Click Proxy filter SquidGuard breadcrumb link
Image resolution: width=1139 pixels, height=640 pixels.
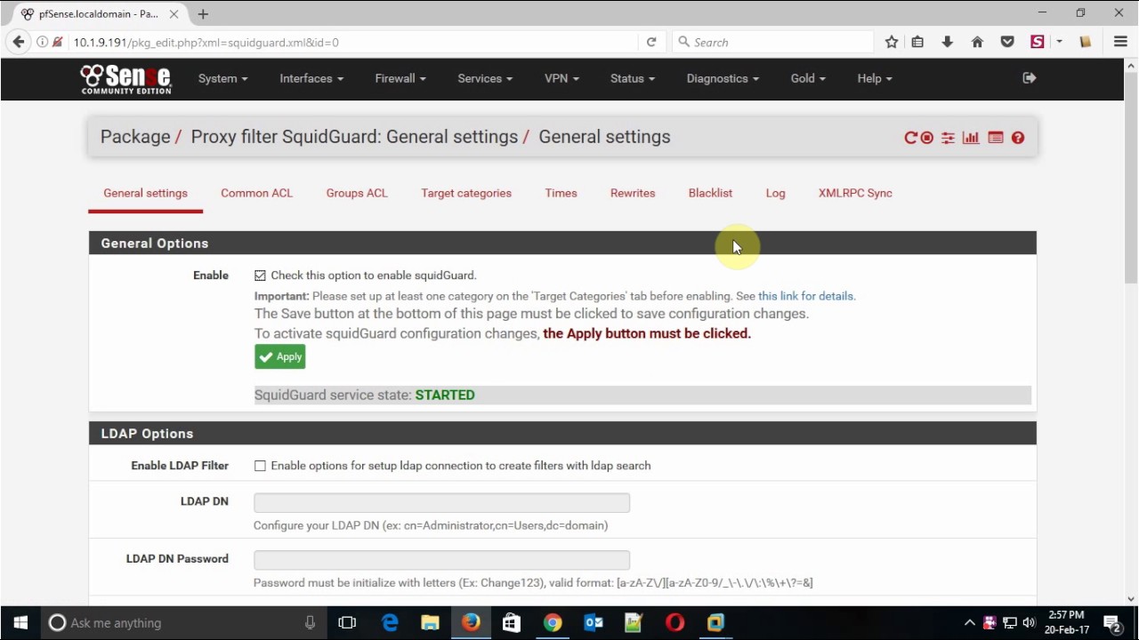(354, 137)
